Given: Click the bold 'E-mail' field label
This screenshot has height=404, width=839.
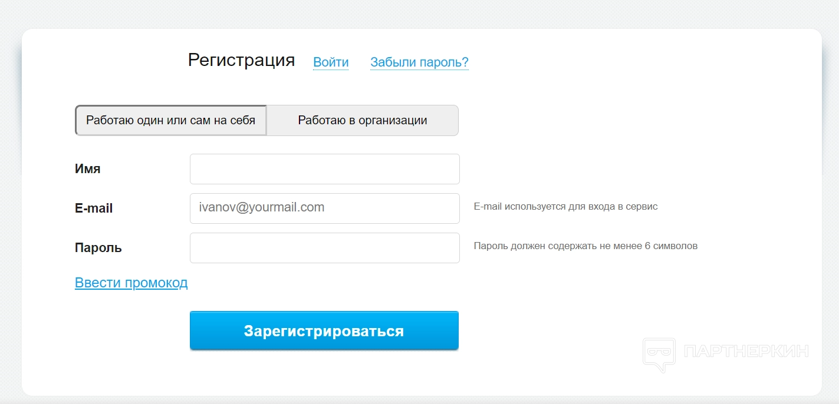Looking at the screenshot, I should pyautogui.click(x=94, y=208).
